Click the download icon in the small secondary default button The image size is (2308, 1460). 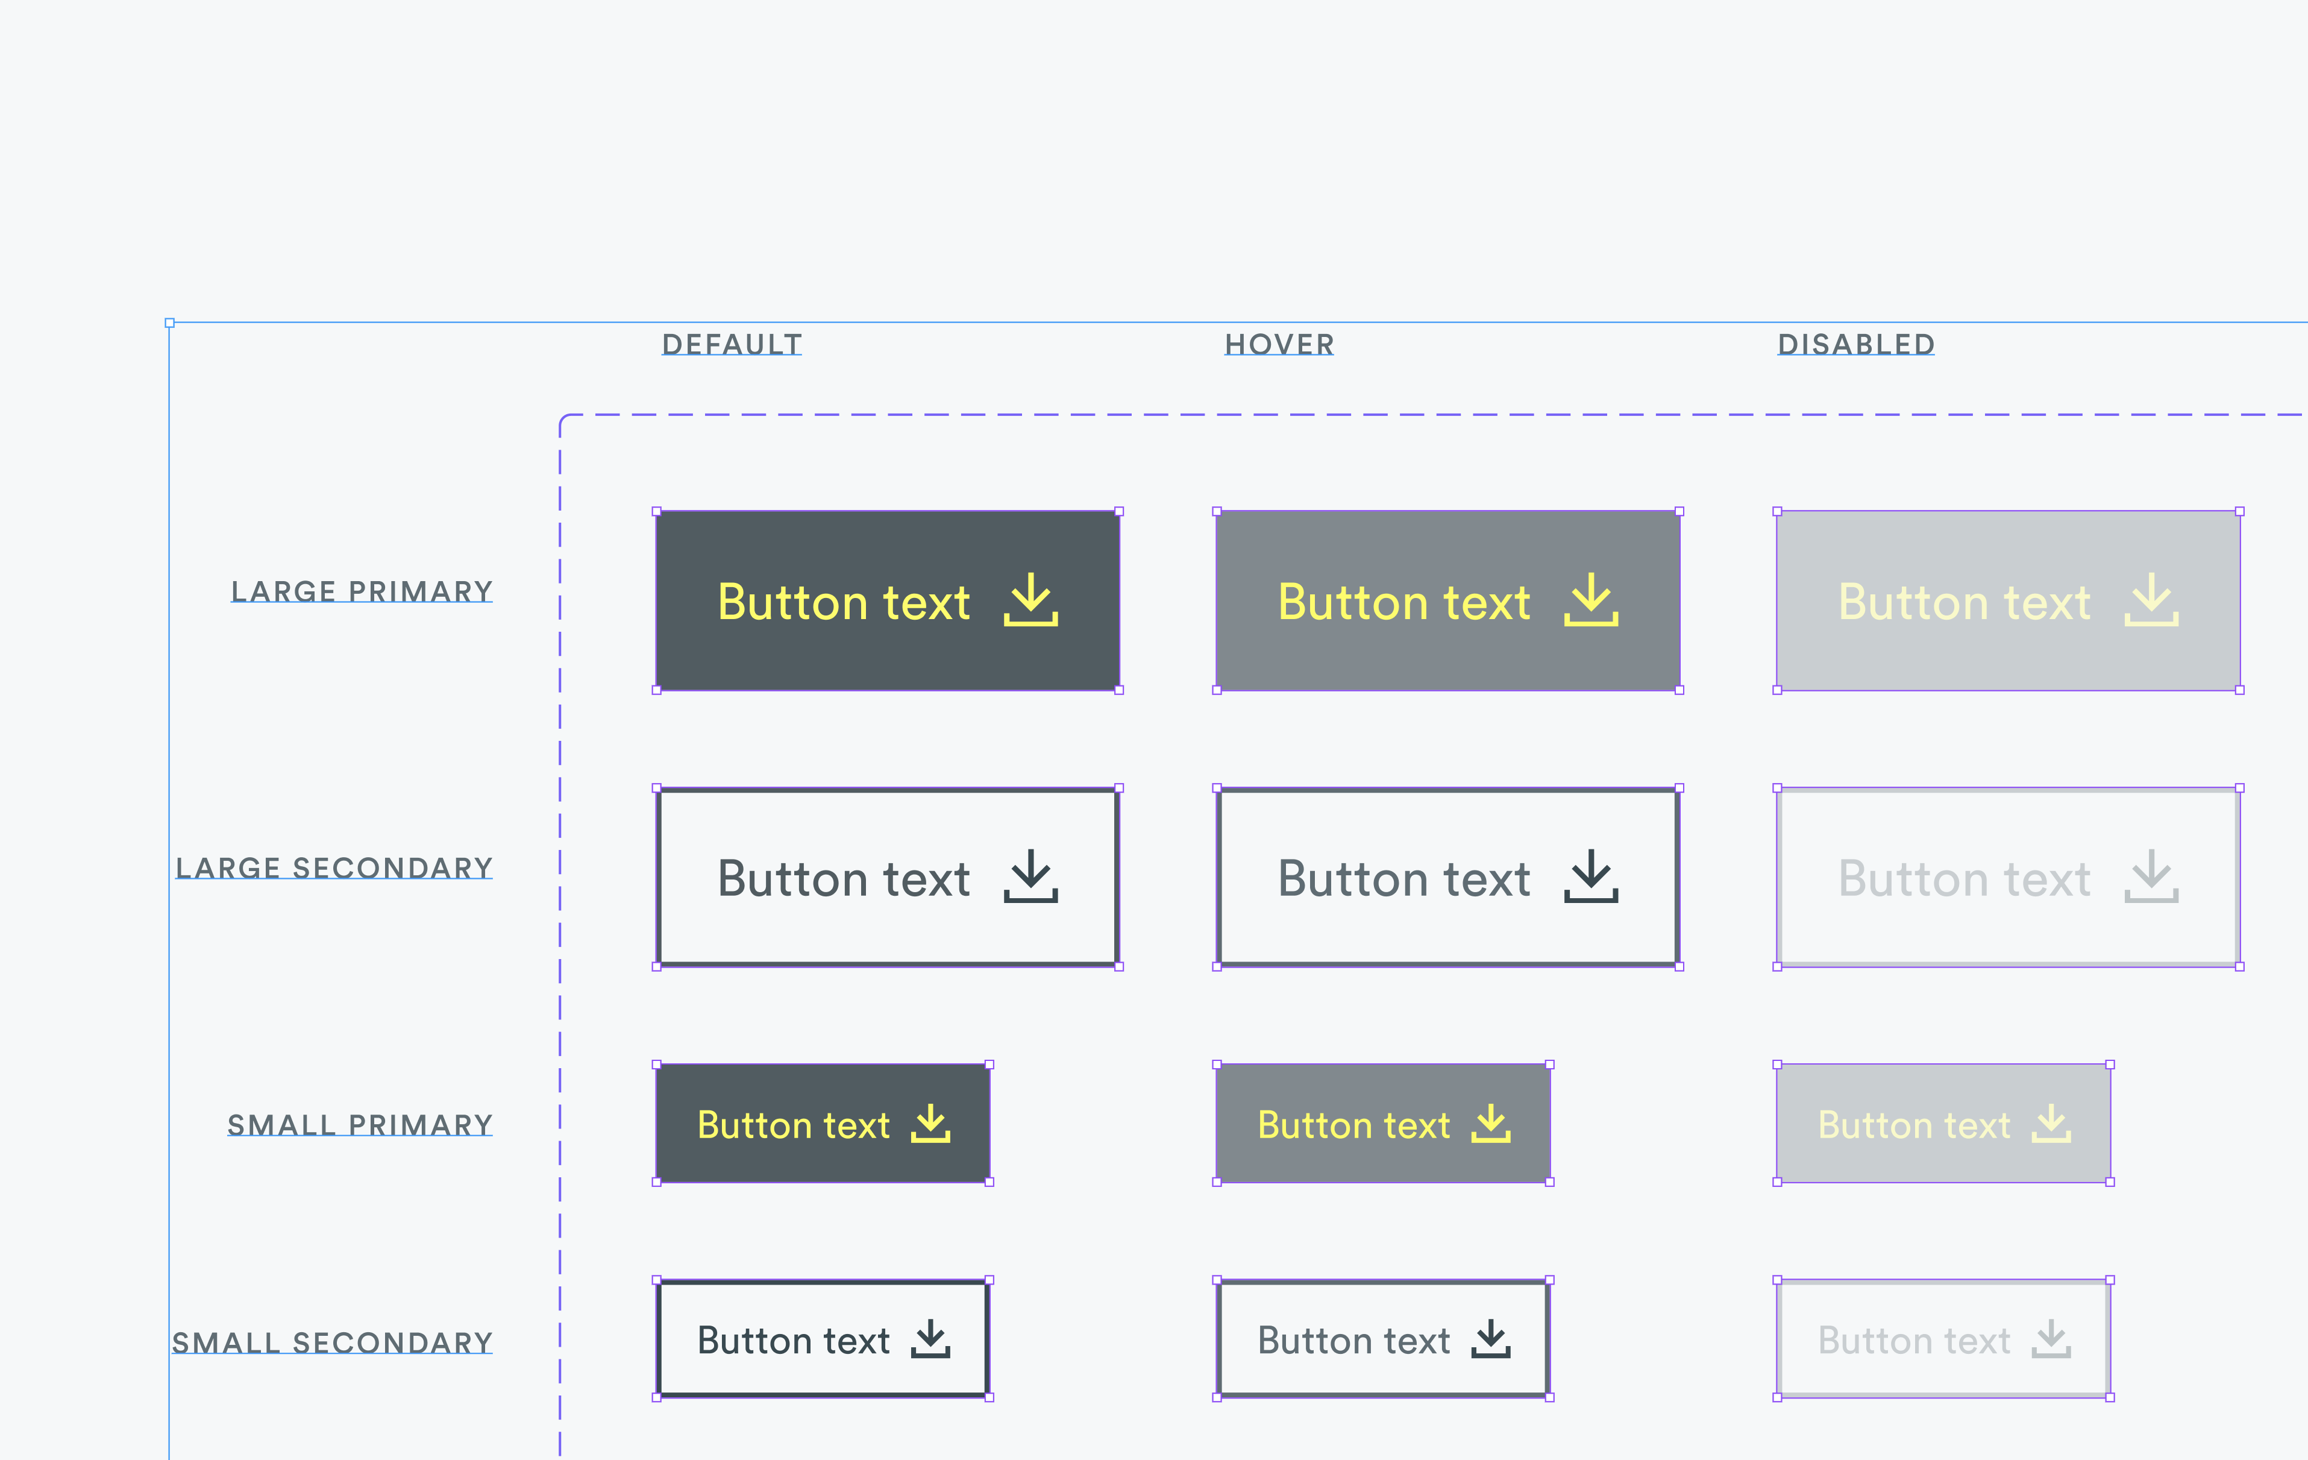click(930, 1339)
